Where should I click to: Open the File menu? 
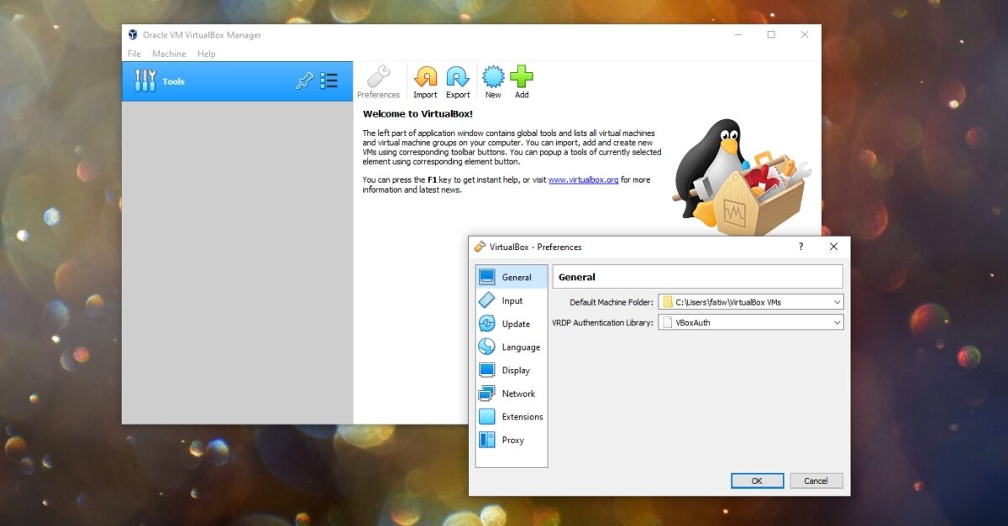pyautogui.click(x=134, y=54)
